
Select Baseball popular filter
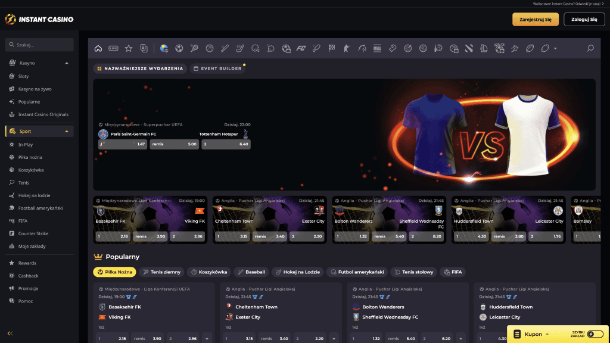[251, 272]
